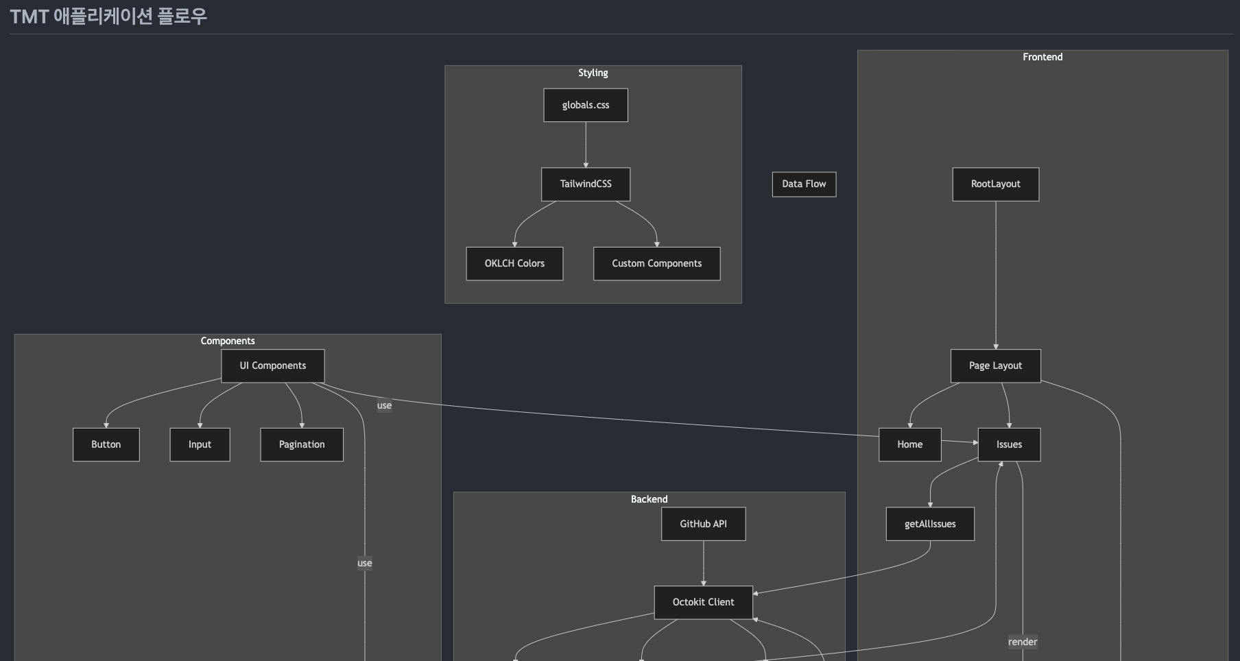The width and height of the screenshot is (1240, 661).
Task: Click the UI Components node
Action: [x=272, y=365]
